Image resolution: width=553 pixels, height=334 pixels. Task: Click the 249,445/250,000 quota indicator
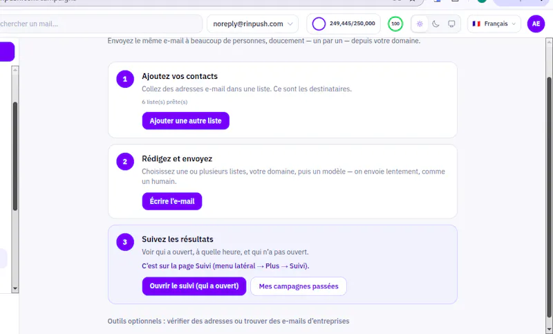coord(343,24)
